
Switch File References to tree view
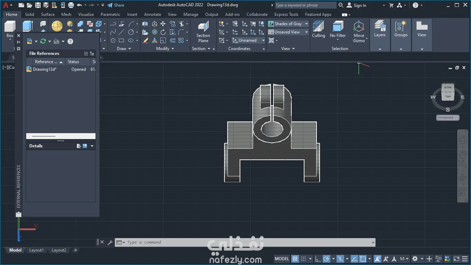tap(92, 53)
